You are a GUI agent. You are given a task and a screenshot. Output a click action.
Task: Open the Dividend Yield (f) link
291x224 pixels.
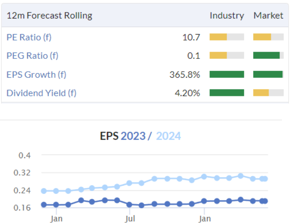(x=41, y=93)
